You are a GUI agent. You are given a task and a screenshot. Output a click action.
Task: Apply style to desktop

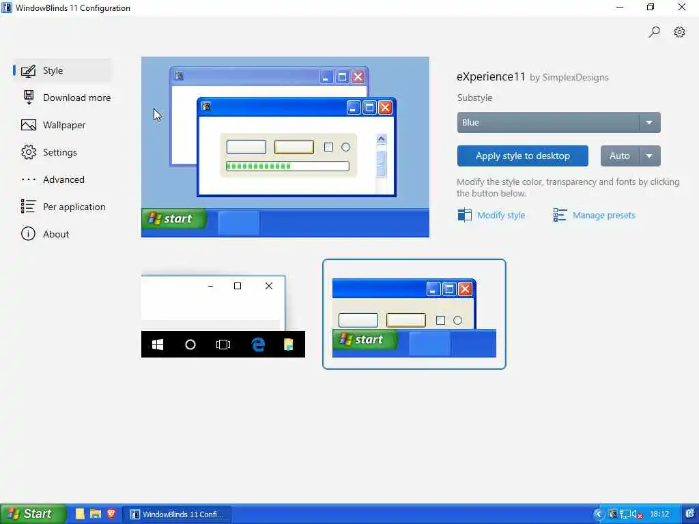point(522,156)
